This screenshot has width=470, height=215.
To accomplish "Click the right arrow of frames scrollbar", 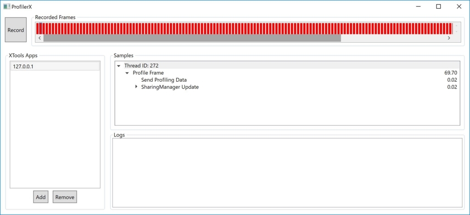I will click(449, 38).
